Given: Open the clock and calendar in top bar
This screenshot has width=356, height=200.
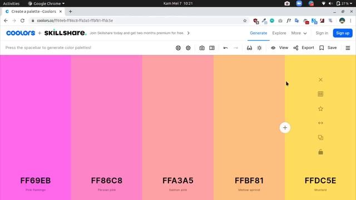Looking at the screenshot, I should click(178, 3).
